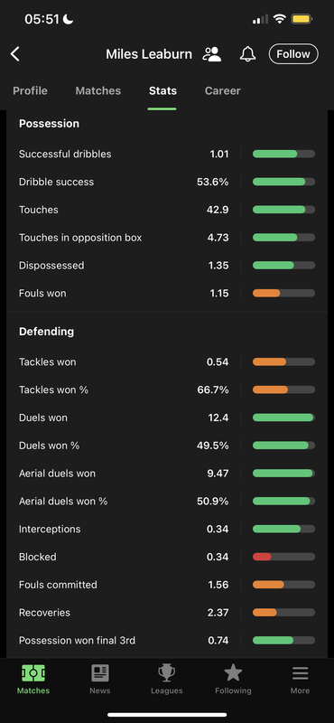The width and height of the screenshot is (334, 723).
Task: Open the News icon in bottom bar
Action: [100, 673]
